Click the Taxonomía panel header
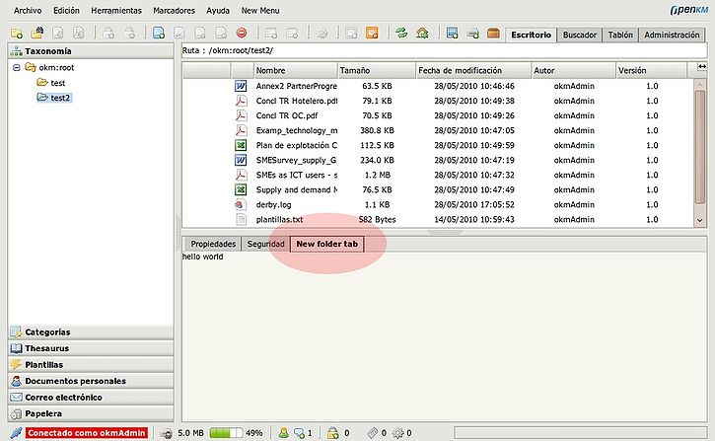Viewport: 715px width, 441px height. [x=91, y=51]
